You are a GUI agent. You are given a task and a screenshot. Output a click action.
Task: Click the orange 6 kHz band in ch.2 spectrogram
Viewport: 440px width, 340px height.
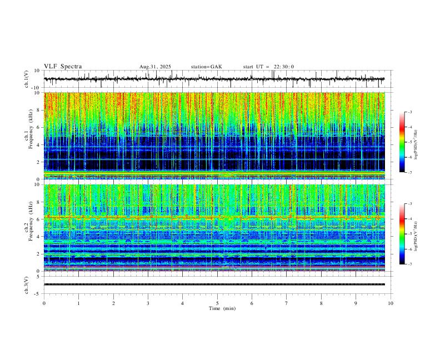coord(214,217)
